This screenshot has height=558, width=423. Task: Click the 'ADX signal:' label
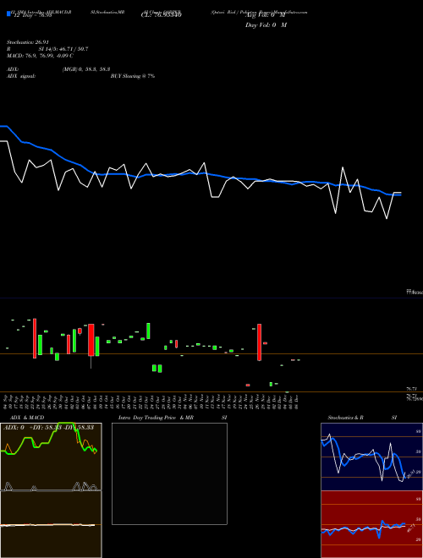click(21, 76)
